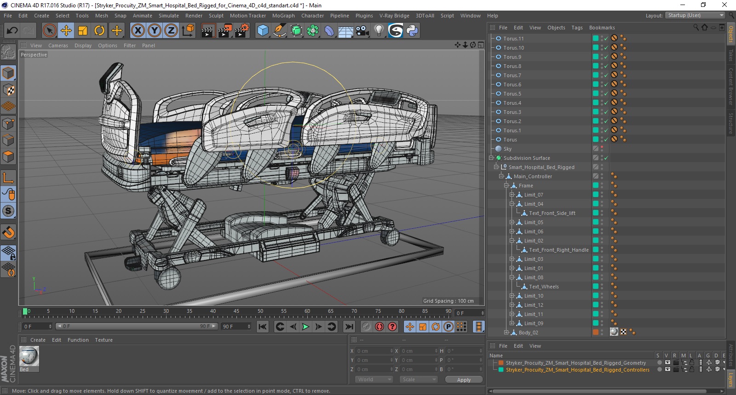The width and height of the screenshot is (736, 395).
Task: Toggle Solo for Geometry layer
Action: pos(659,363)
